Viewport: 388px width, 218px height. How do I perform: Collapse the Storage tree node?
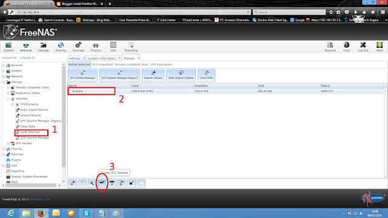click(4, 82)
